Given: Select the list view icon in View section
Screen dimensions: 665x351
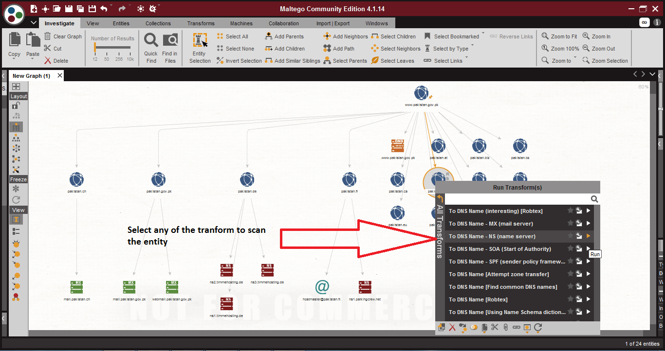Looking at the screenshot, I should (16, 231).
